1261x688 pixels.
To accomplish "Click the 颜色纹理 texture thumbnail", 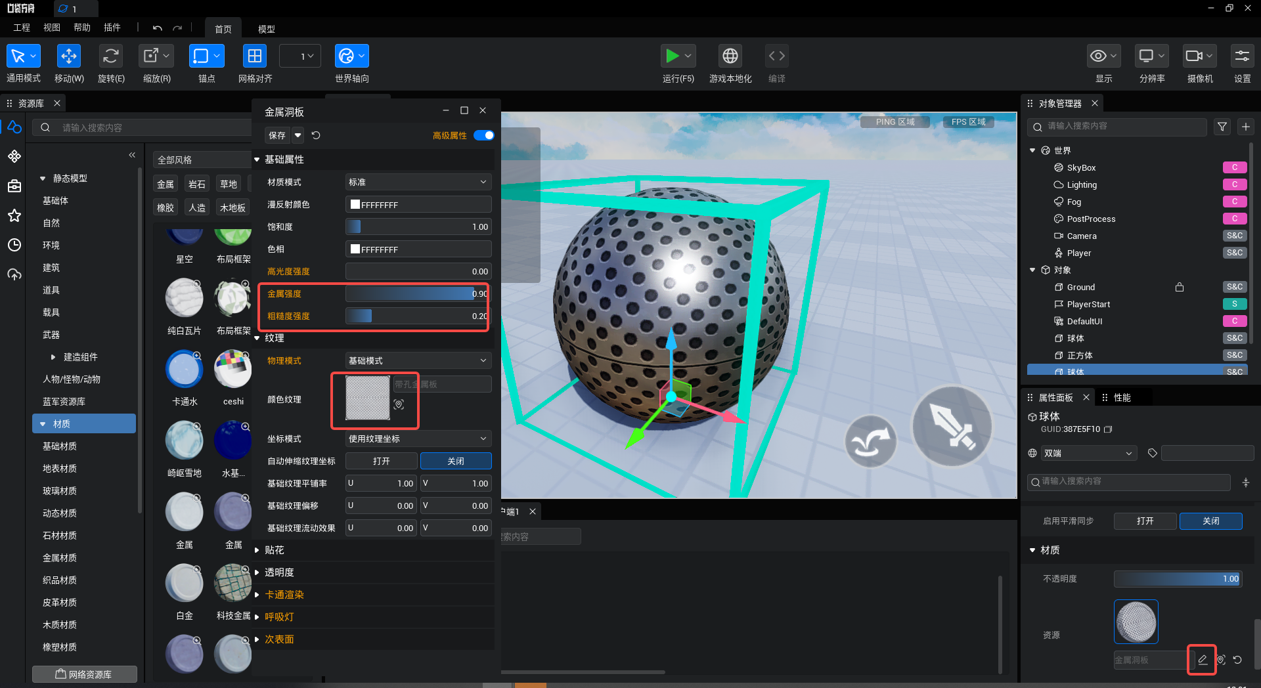I will pos(368,397).
